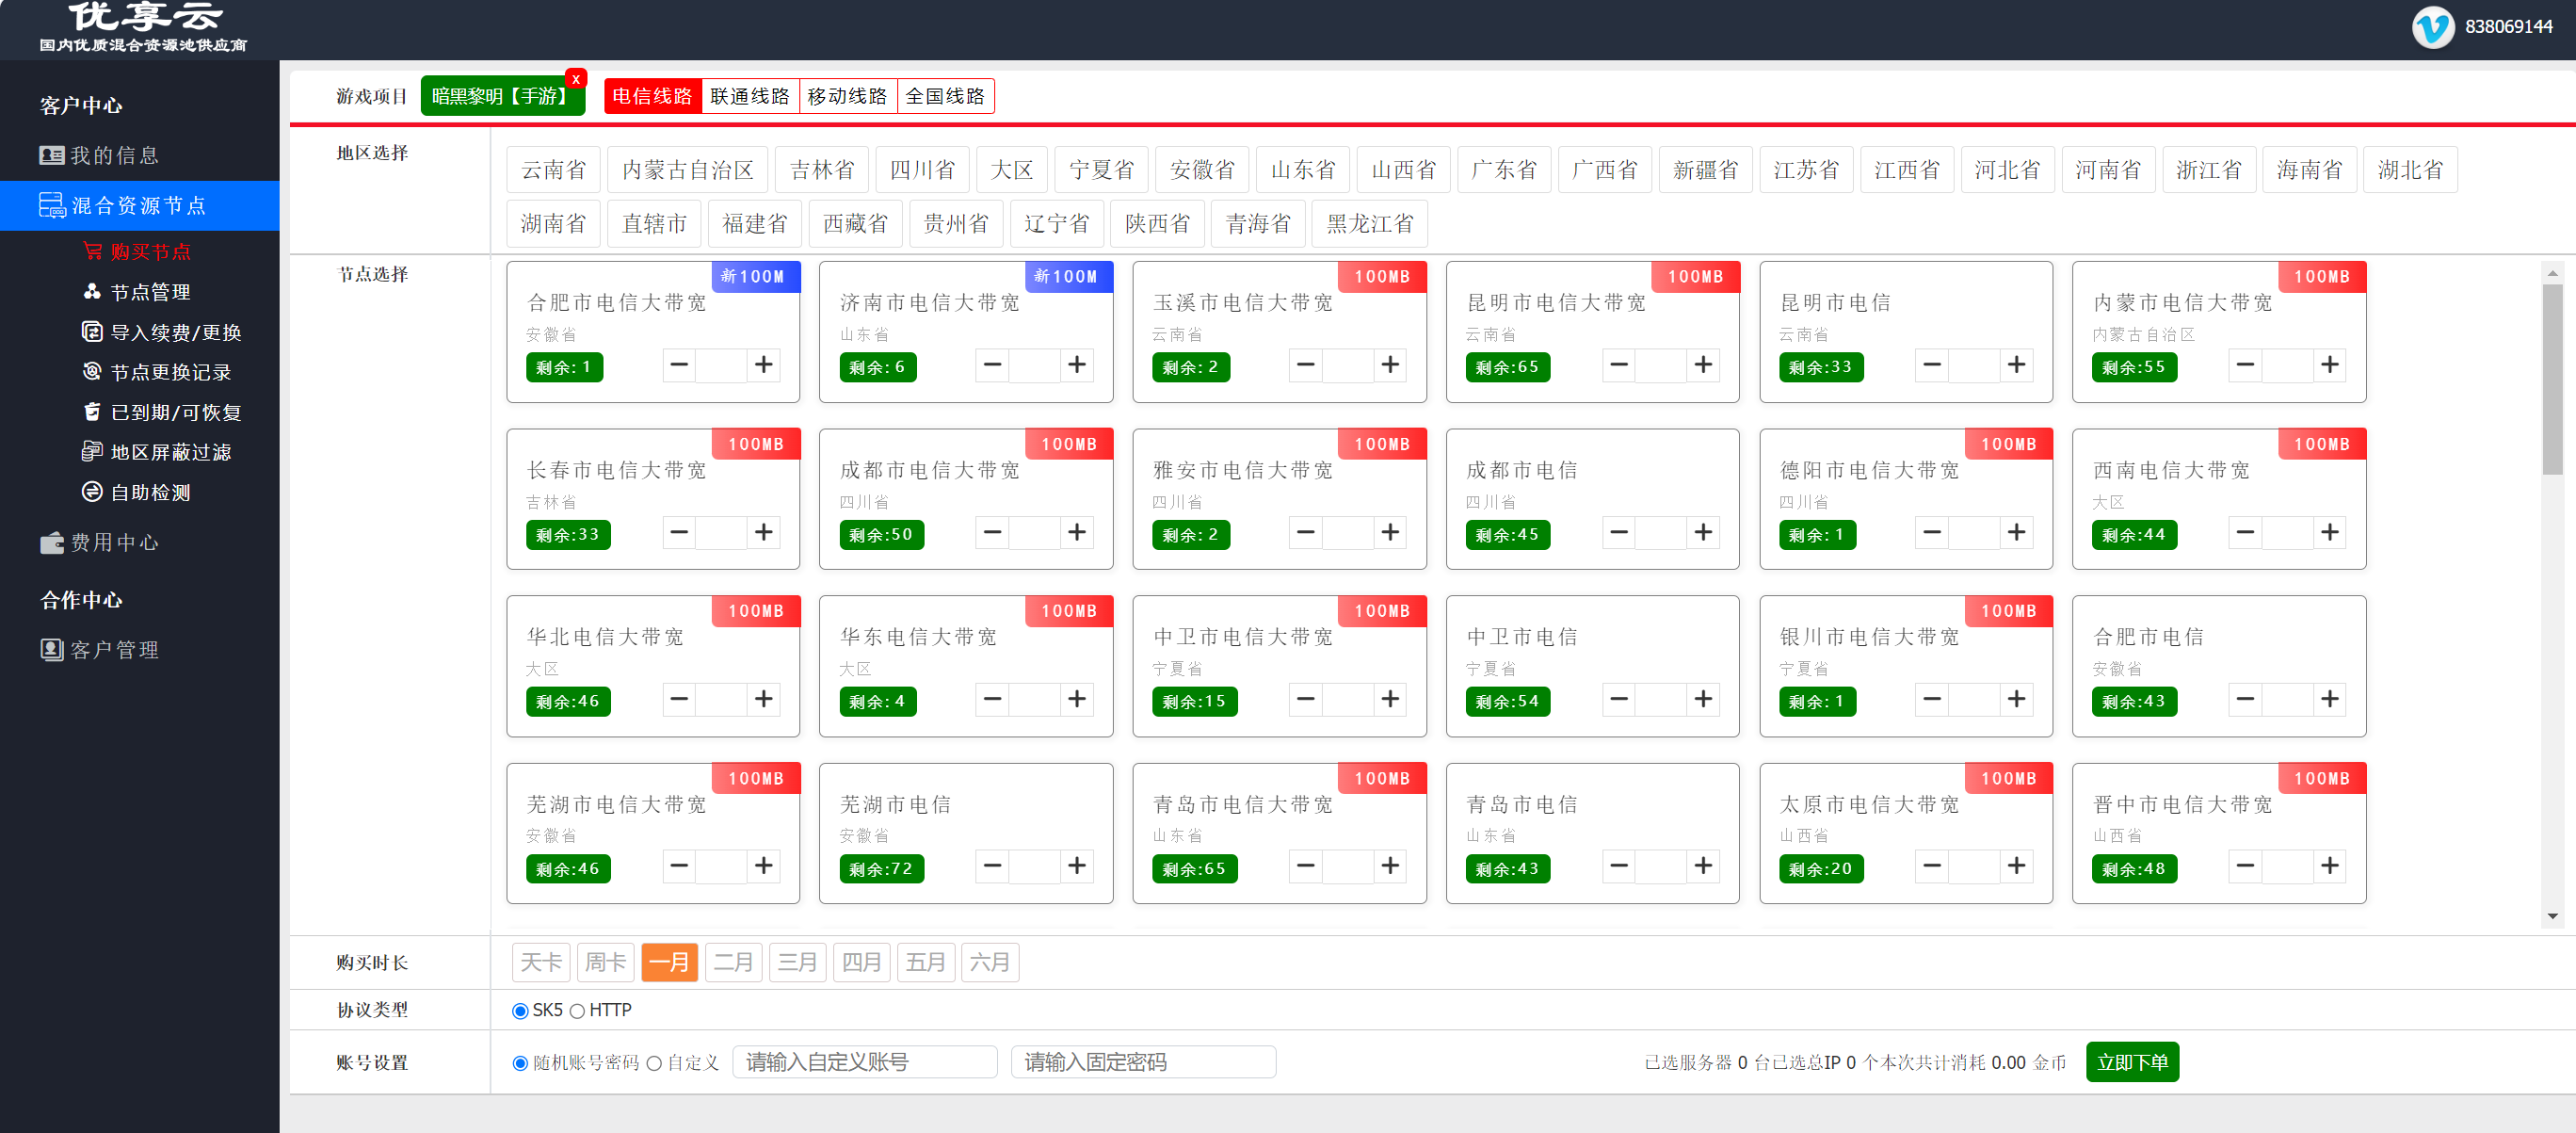Choose the SK5 protocol radio button
This screenshot has width=2576, height=1133.
(520, 1011)
